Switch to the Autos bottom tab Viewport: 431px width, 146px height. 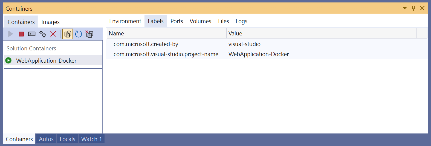[x=46, y=139]
